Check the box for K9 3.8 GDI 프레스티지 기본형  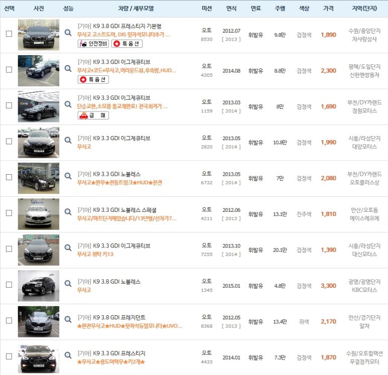click(9, 34)
